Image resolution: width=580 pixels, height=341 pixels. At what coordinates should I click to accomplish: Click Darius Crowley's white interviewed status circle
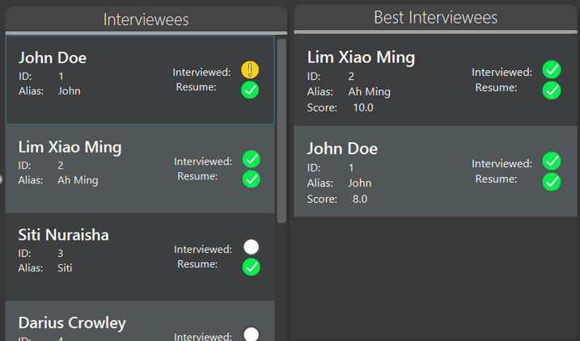click(251, 335)
